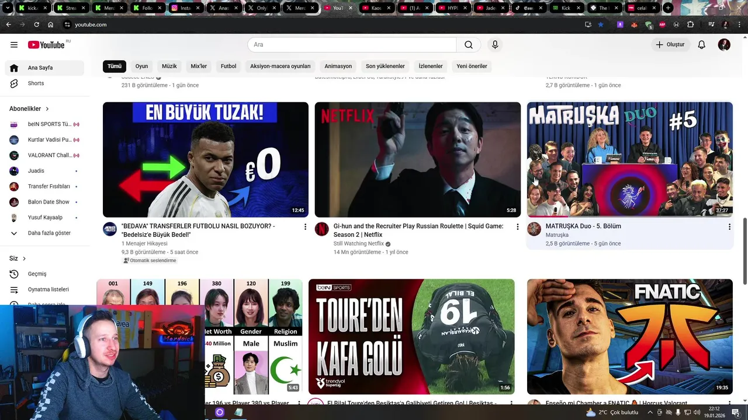Switch to the Instagram browser tab
The width and height of the screenshot is (748, 420).
click(x=186, y=8)
